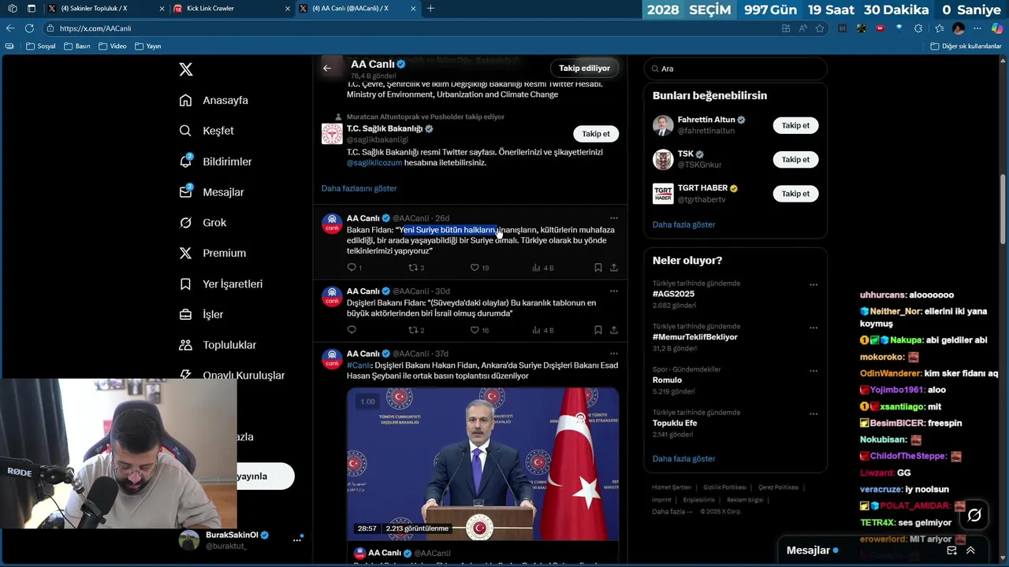
Task: Click the X logo in the sidebar
Action: [x=186, y=69]
